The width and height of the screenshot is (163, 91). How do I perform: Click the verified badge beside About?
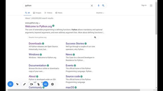[37, 76]
